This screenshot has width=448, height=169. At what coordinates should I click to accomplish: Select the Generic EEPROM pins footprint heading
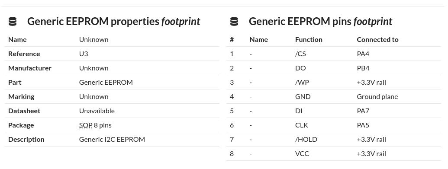(x=321, y=22)
